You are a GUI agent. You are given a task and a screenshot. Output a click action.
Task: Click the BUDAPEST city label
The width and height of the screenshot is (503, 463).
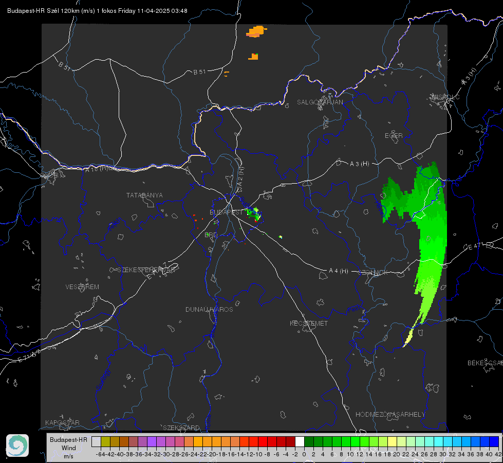point(226,212)
